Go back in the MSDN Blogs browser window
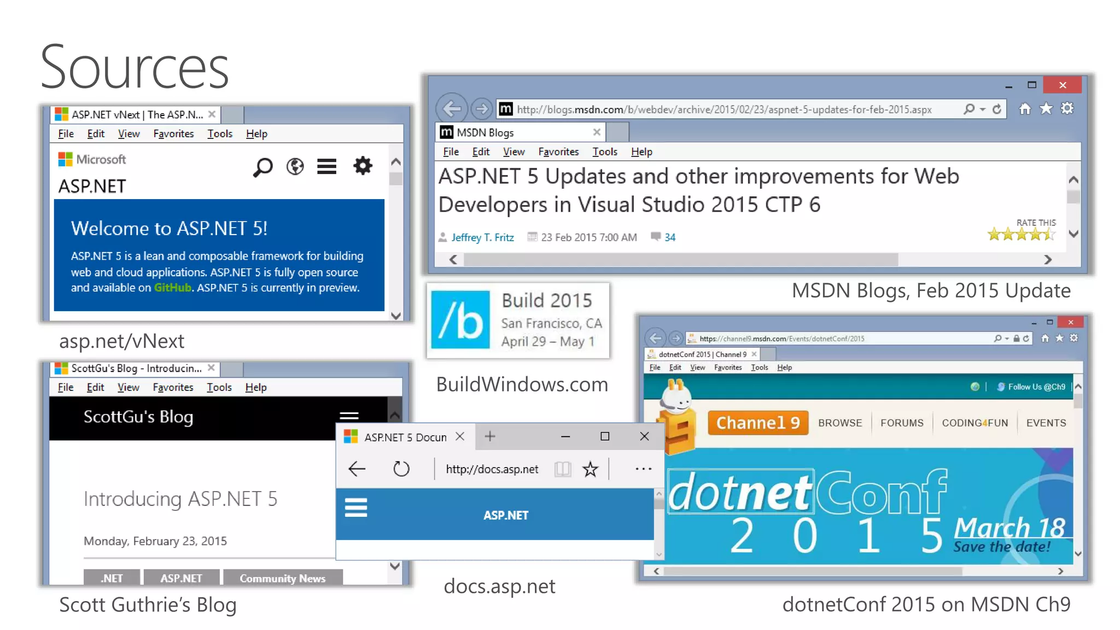This screenshot has width=1120, height=630. coord(452,109)
